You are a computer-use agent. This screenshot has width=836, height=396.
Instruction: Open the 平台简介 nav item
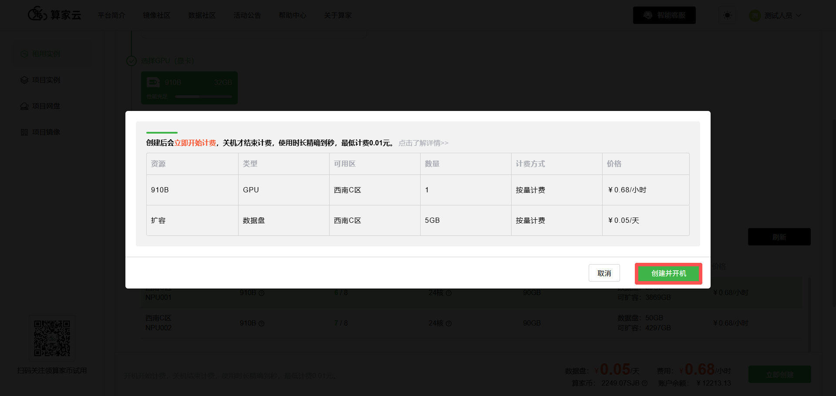(x=111, y=15)
